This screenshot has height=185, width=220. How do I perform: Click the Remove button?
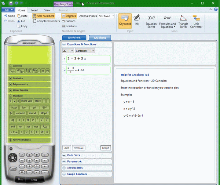tap(79, 148)
